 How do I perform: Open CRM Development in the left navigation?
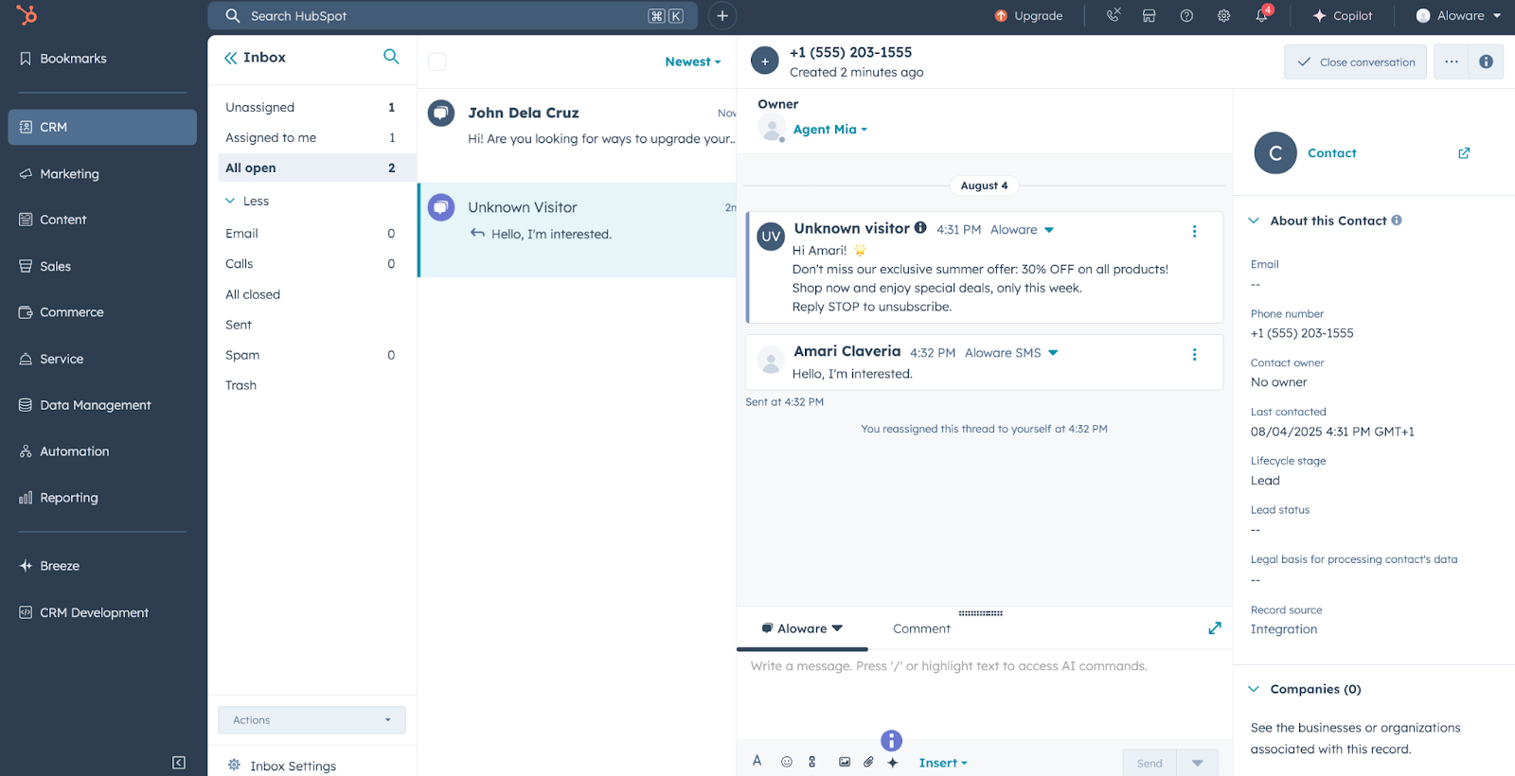[x=84, y=612]
